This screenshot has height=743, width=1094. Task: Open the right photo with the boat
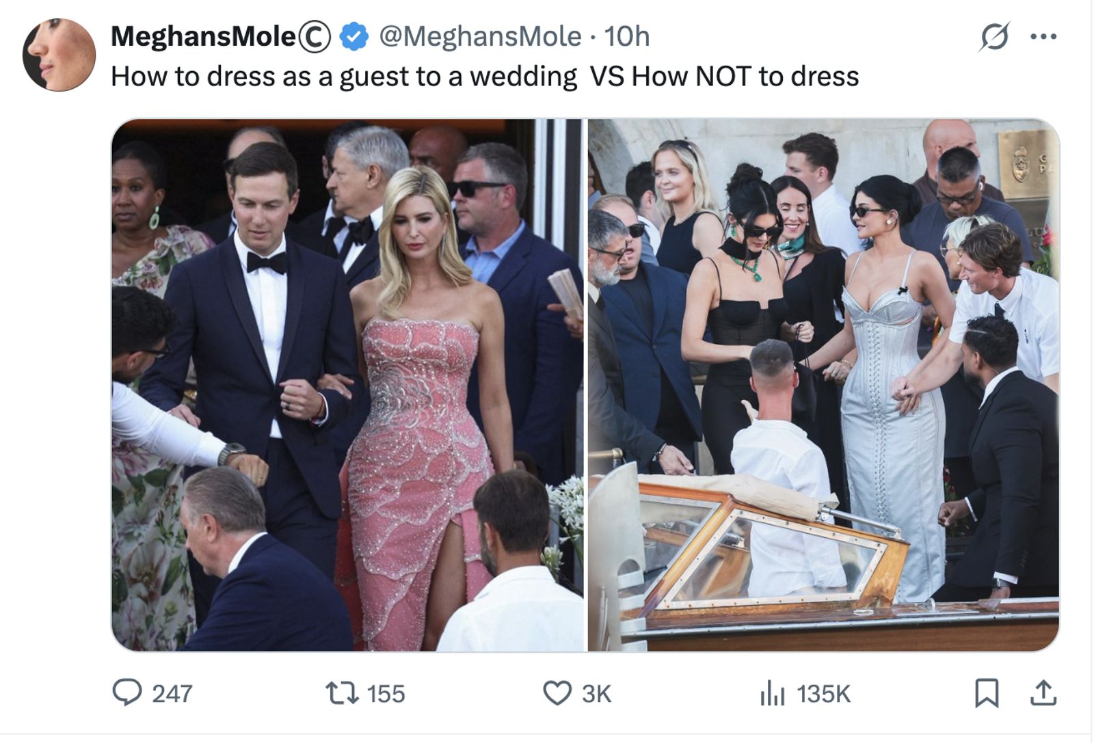click(823, 385)
